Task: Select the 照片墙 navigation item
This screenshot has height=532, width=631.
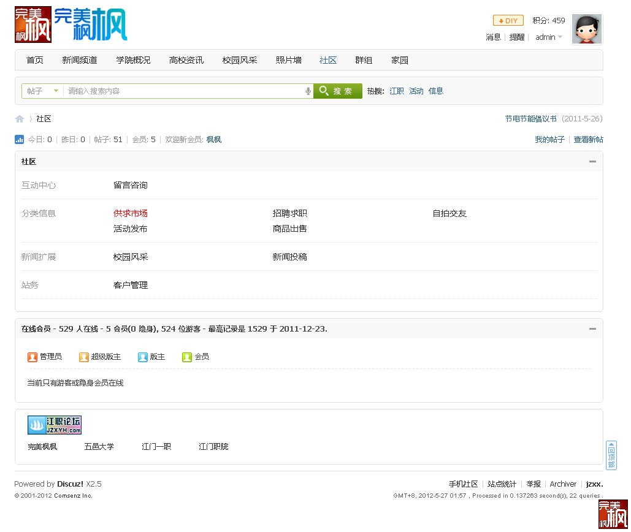Action: click(288, 60)
